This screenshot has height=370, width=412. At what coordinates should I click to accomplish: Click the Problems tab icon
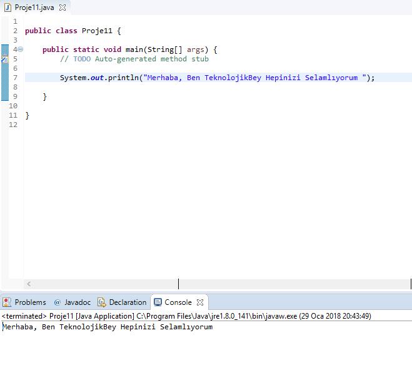point(7,302)
